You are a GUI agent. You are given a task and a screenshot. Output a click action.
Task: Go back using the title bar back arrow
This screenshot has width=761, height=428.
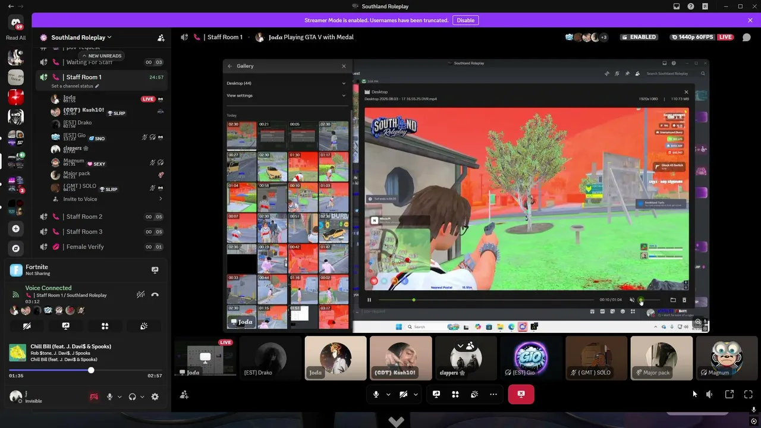11,7
